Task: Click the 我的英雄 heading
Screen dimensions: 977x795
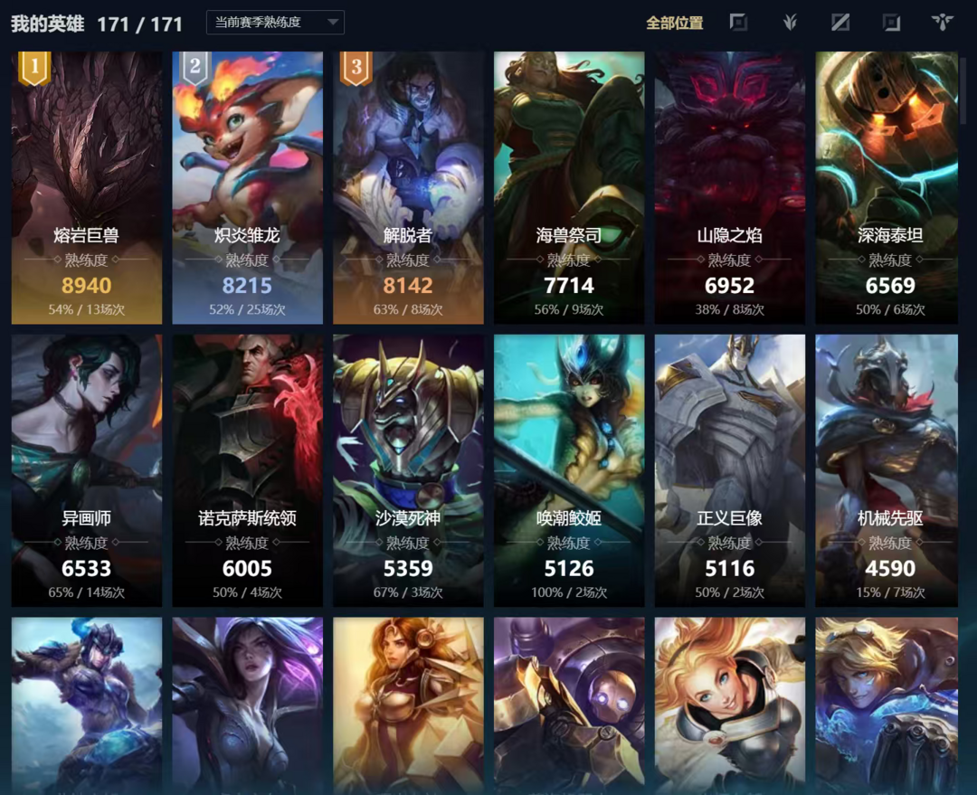Action: tap(47, 24)
